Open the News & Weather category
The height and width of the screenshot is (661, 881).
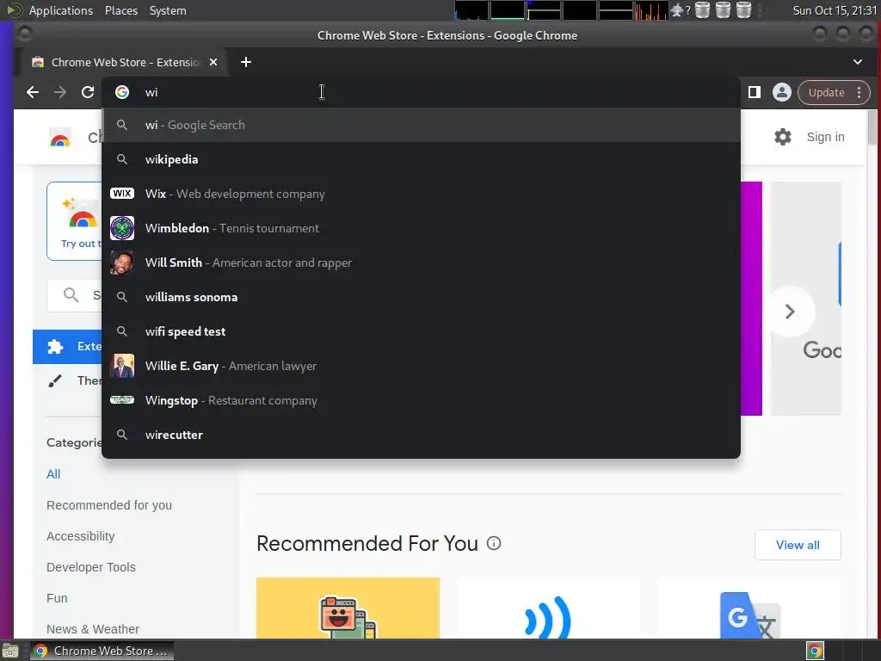93,628
